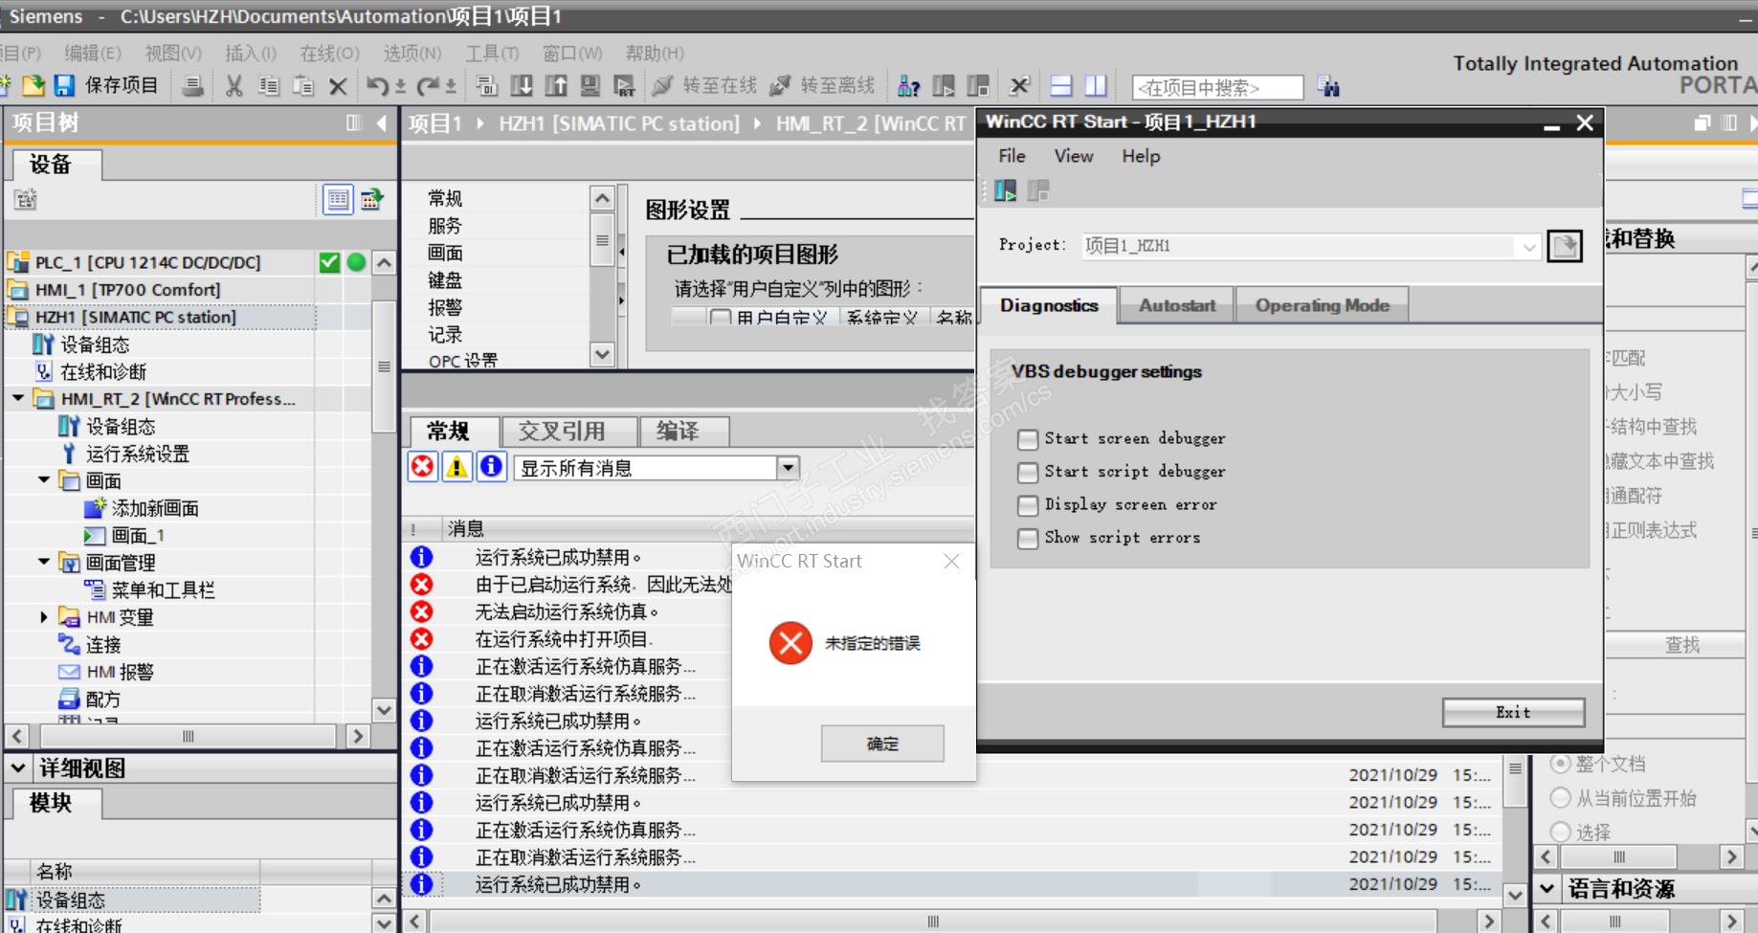Click the upload from device icon
The width and height of the screenshot is (1758, 933).
coord(556,86)
